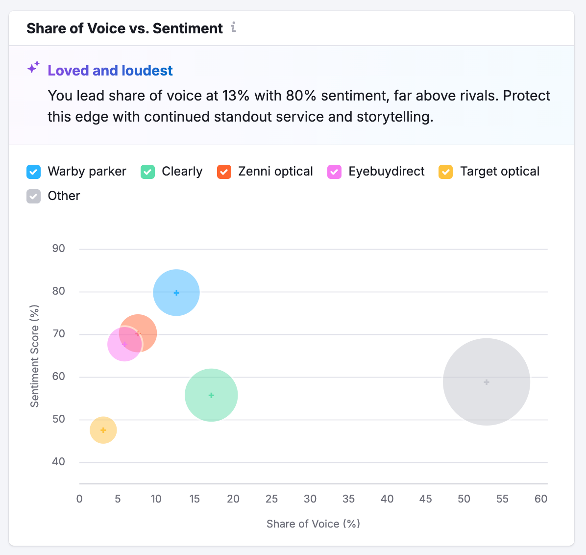Click the Target optical legend label
This screenshot has height=555, width=586.
[x=499, y=172]
